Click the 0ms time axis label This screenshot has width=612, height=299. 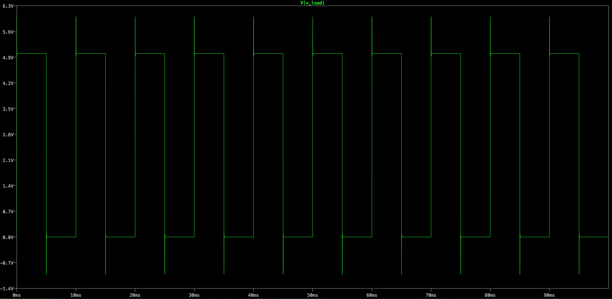(17, 295)
